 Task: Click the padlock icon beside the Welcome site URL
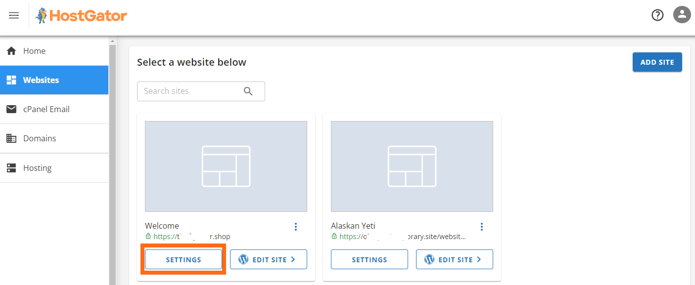tap(147, 236)
